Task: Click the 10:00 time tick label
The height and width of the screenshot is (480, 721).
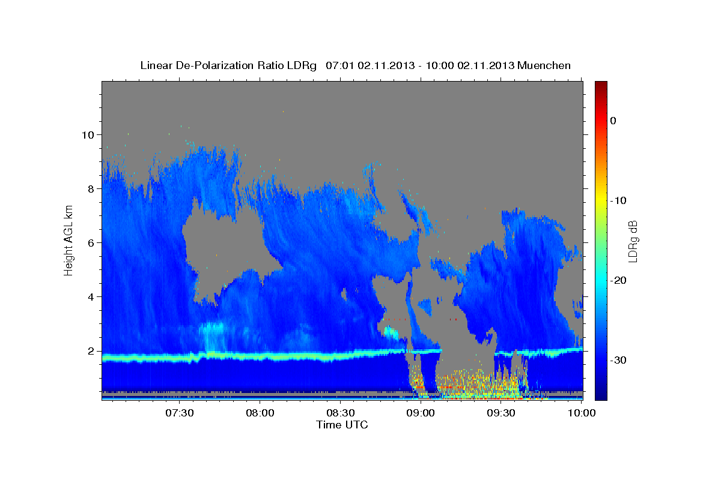Action: (x=582, y=413)
